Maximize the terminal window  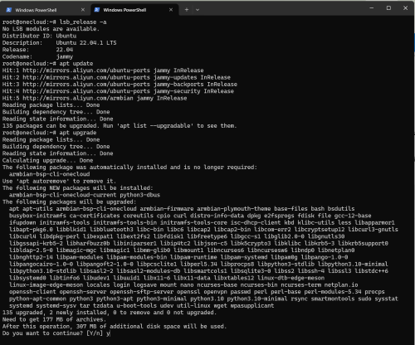pos(388,8)
